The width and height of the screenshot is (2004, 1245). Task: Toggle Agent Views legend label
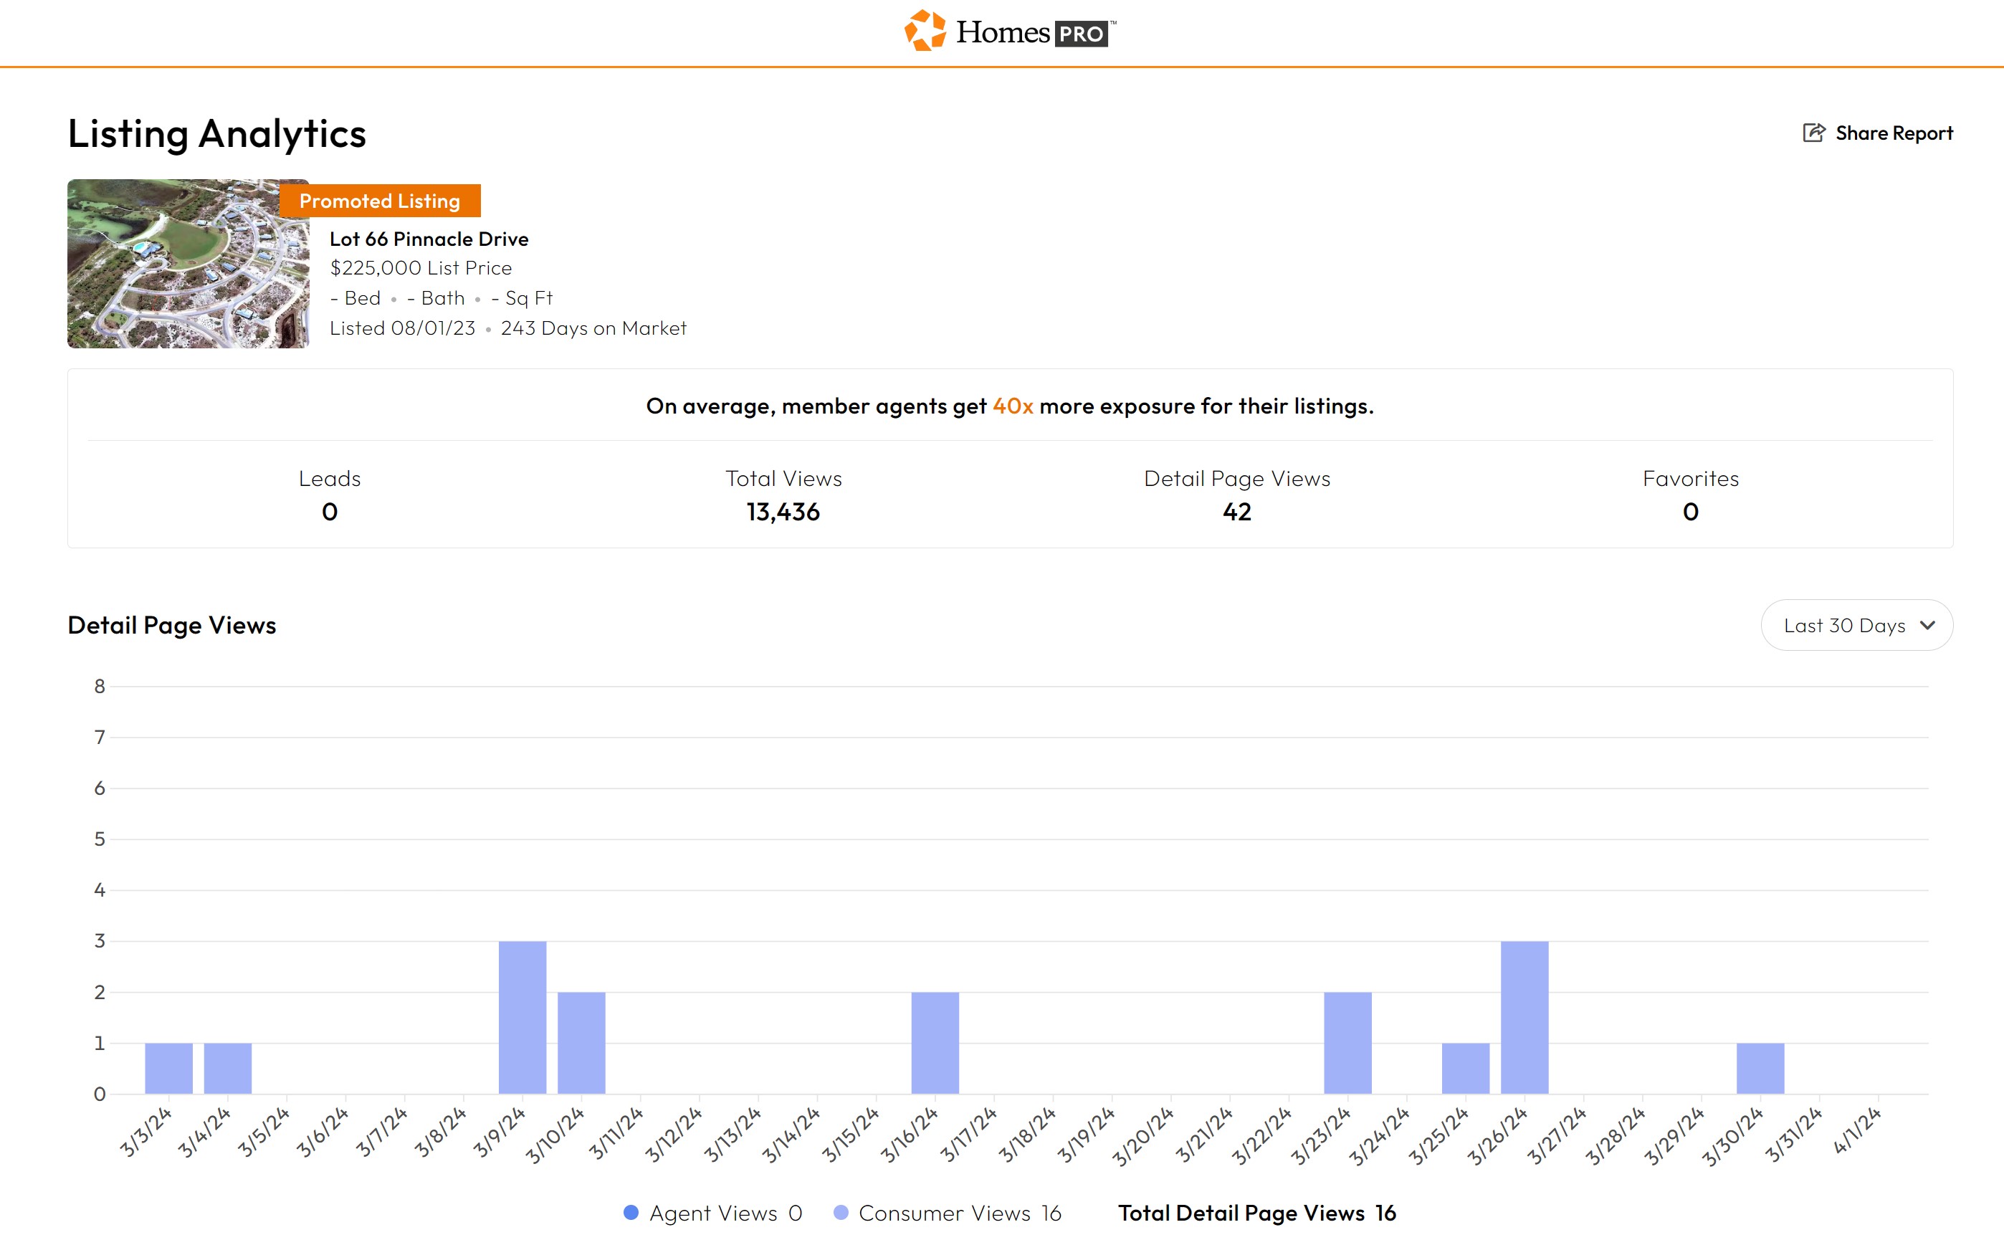pyautogui.click(x=713, y=1213)
